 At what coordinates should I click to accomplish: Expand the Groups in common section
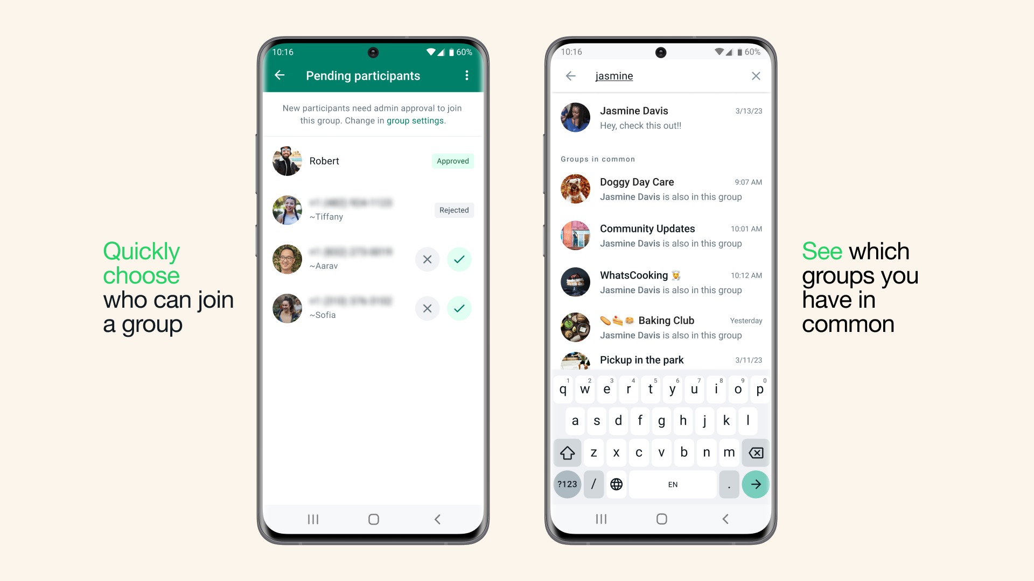(x=597, y=159)
